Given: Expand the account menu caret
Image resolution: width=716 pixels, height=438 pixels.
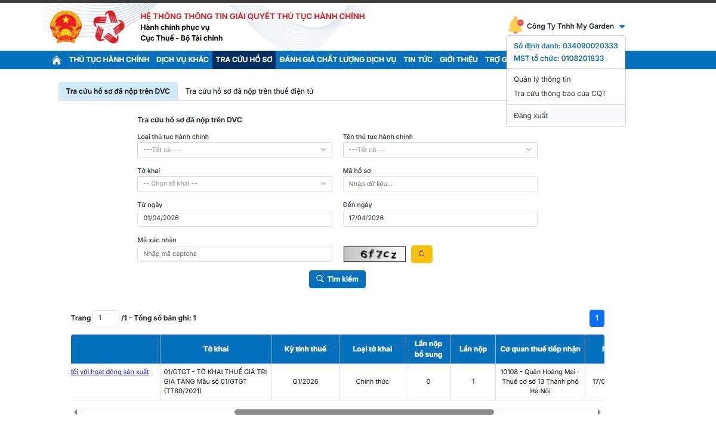Looking at the screenshot, I should point(622,27).
